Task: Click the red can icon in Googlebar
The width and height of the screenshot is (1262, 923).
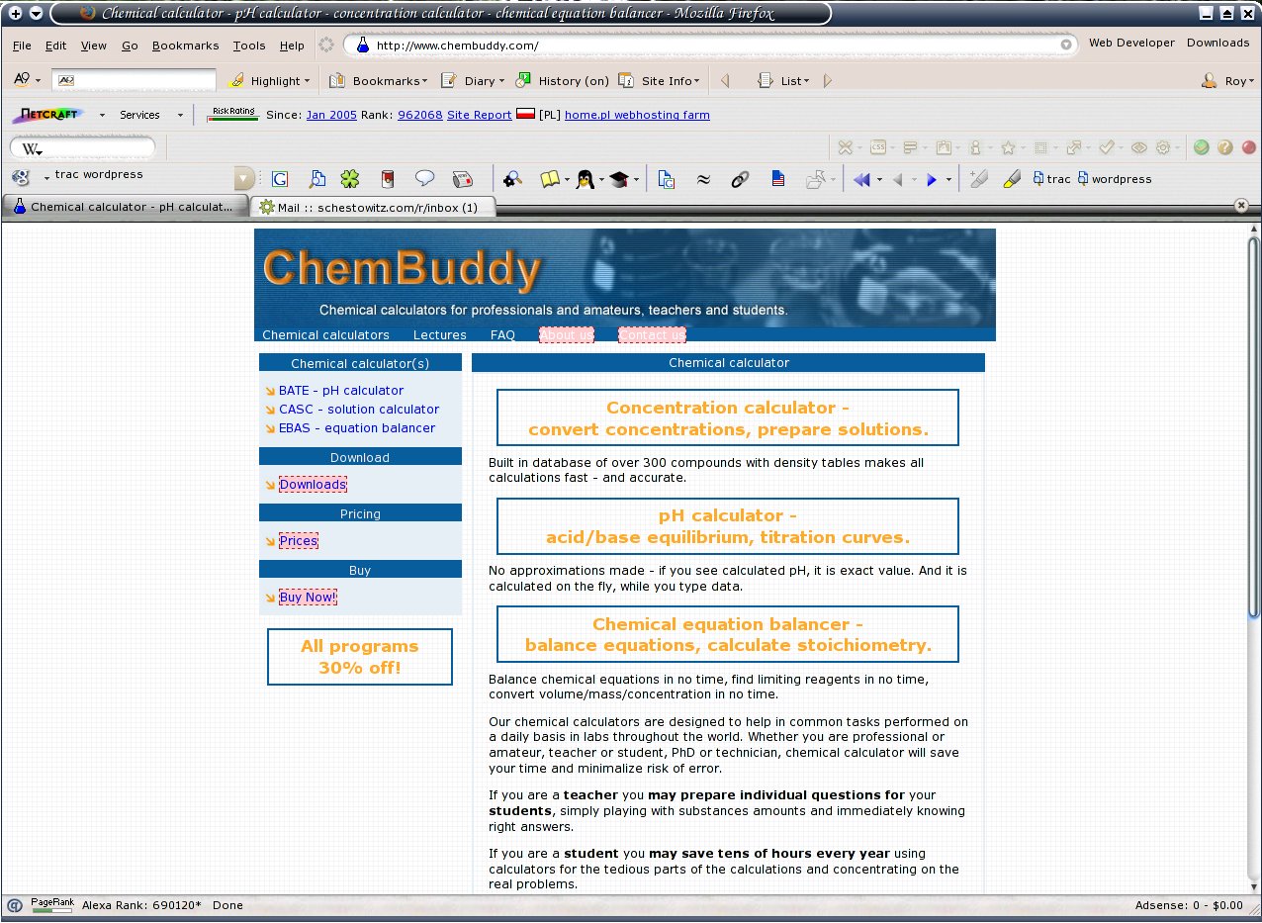Action: [388, 179]
